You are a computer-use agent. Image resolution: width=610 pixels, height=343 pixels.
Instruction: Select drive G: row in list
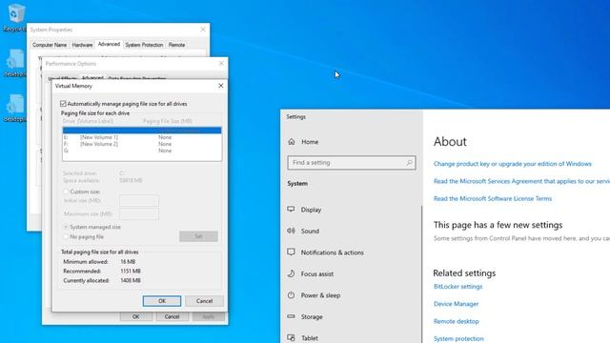pos(142,151)
